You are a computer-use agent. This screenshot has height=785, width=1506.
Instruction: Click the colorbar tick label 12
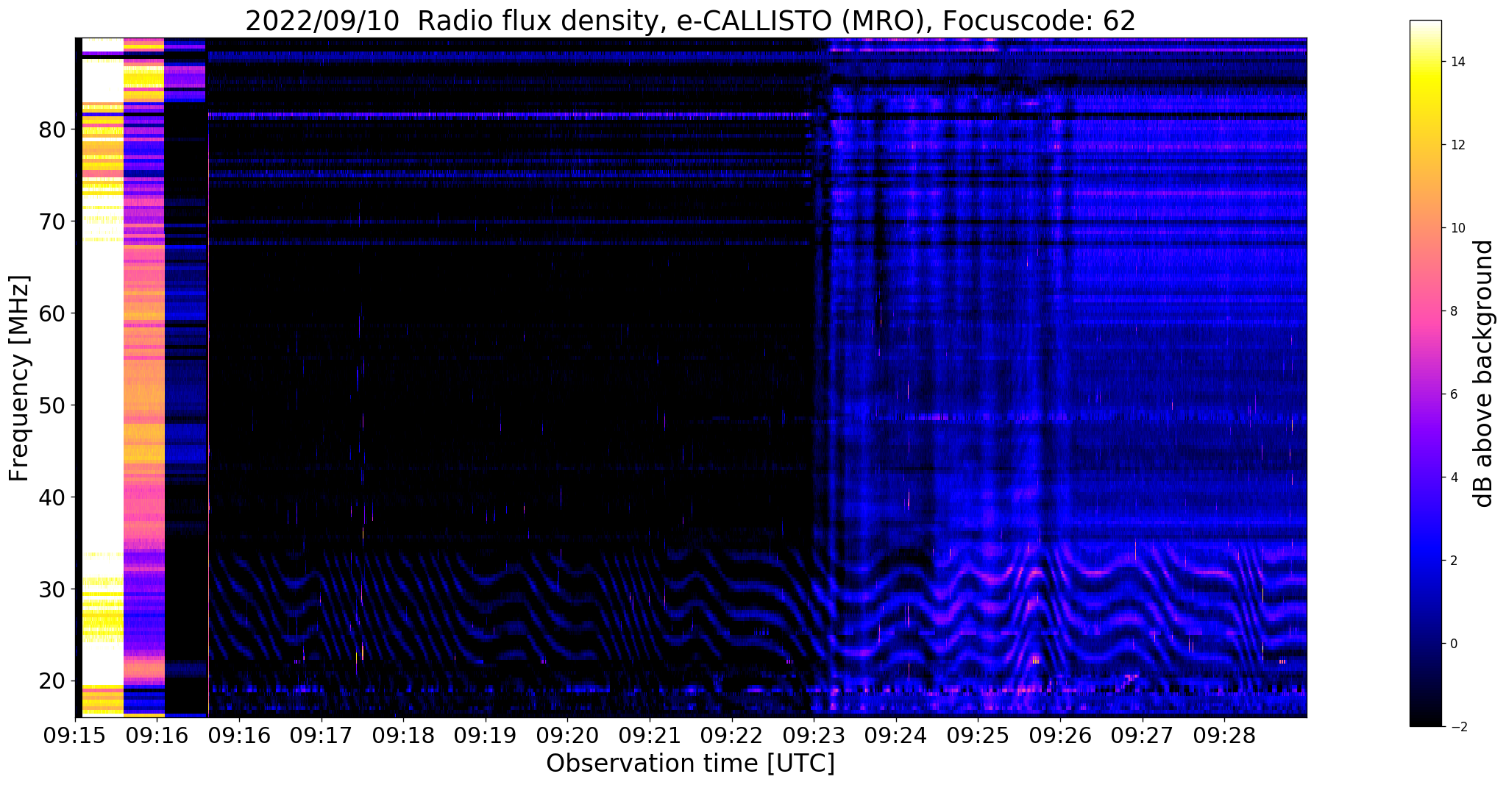click(x=1457, y=145)
